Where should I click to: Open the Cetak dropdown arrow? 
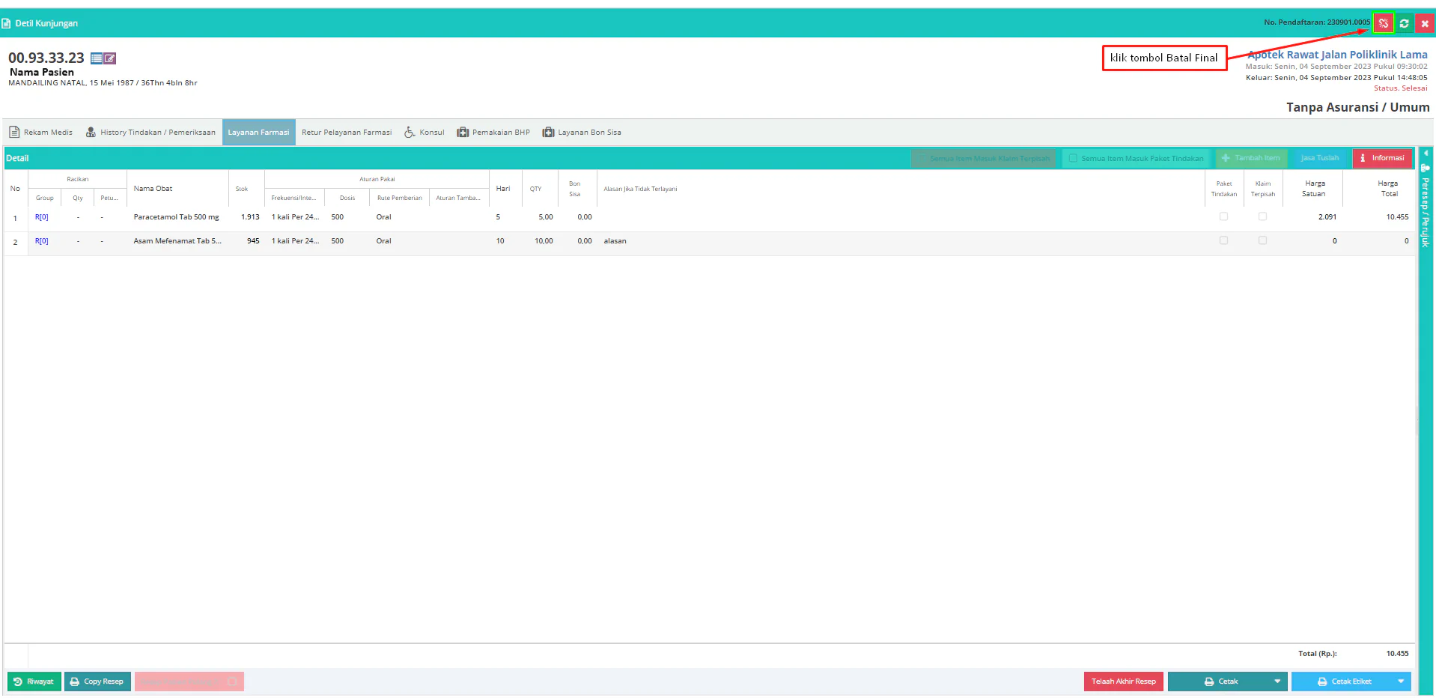tap(1277, 682)
